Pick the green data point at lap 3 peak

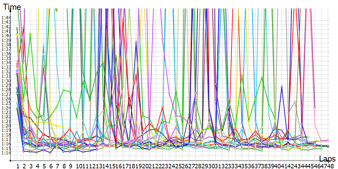(30, 34)
